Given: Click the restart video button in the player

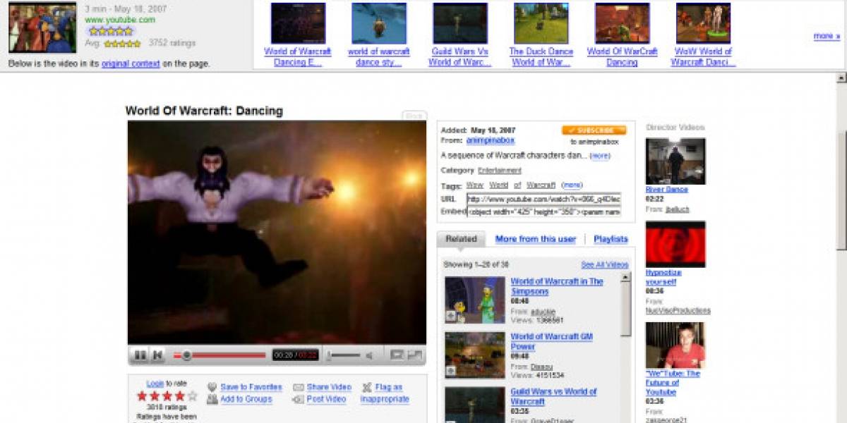Looking at the screenshot, I should 157,355.
